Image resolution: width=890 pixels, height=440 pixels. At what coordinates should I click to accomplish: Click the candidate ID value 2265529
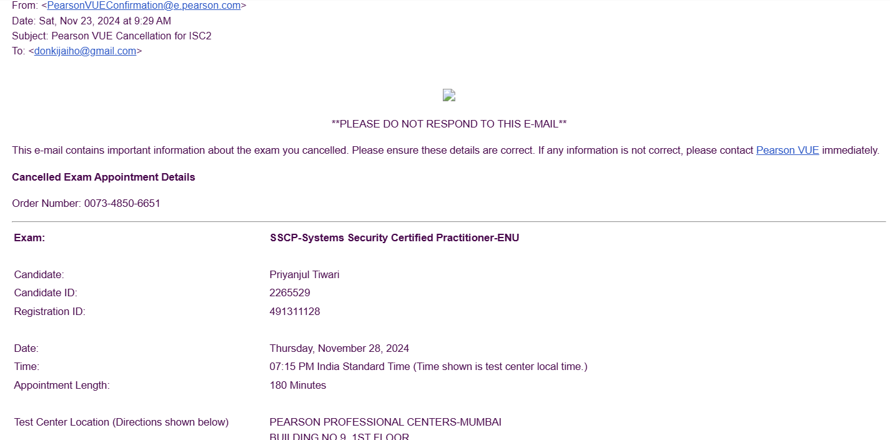pyautogui.click(x=290, y=293)
